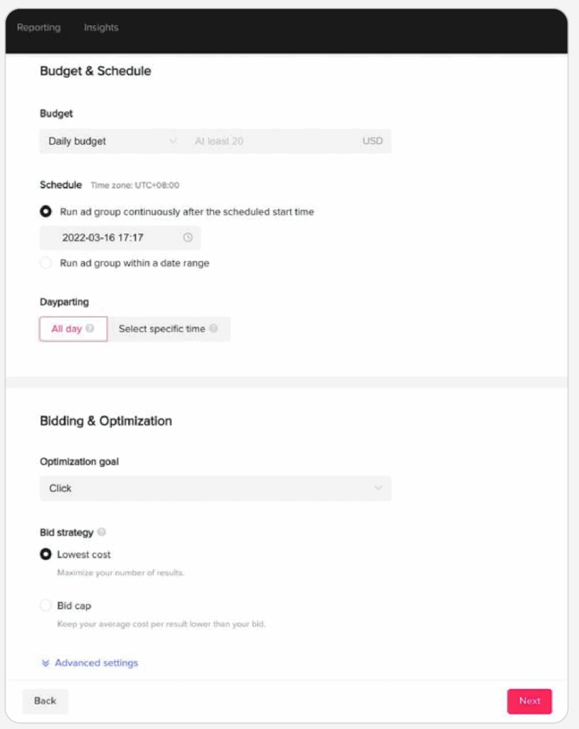
Task: Expand Advanced settings section
Action: pyautogui.click(x=96, y=663)
